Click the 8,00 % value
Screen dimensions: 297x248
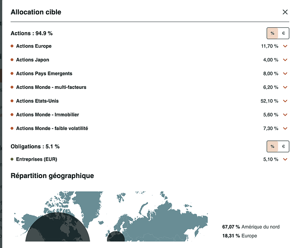[271, 73]
